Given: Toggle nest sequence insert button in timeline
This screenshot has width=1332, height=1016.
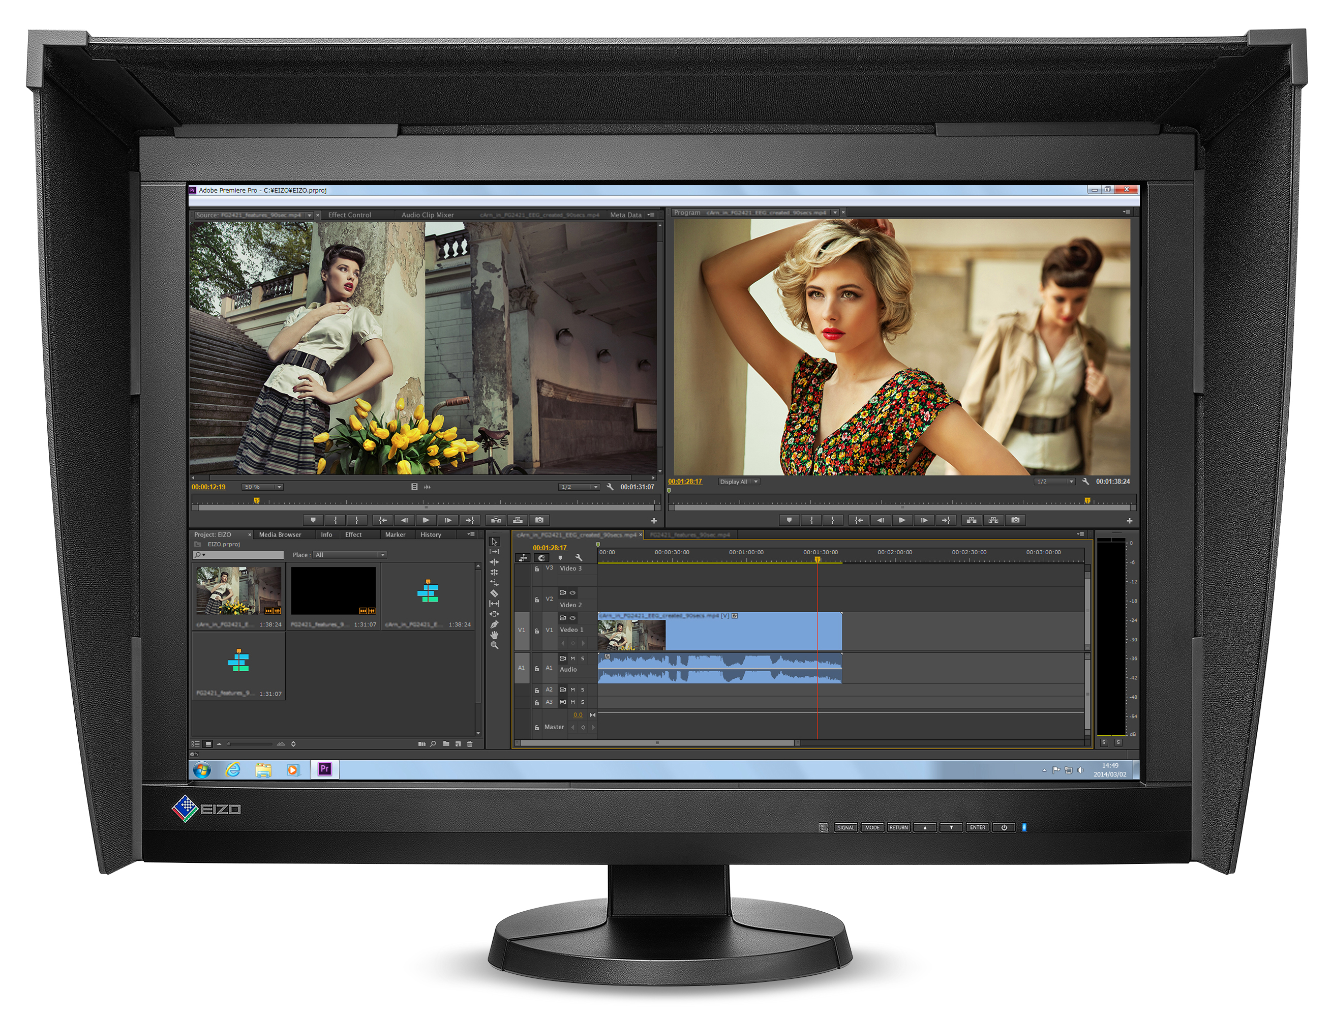Looking at the screenshot, I should pyautogui.click(x=523, y=558).
